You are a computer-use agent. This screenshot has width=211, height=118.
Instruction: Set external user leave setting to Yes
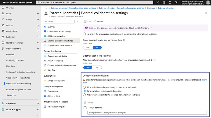tap(88, 67)
